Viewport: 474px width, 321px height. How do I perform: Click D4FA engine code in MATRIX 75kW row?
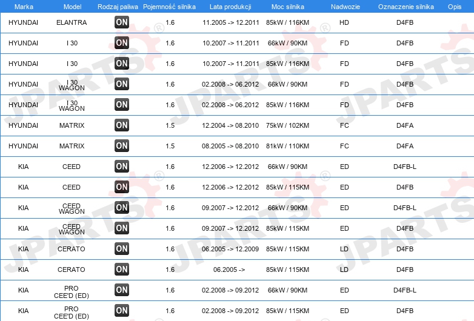(x=405, y=125)
